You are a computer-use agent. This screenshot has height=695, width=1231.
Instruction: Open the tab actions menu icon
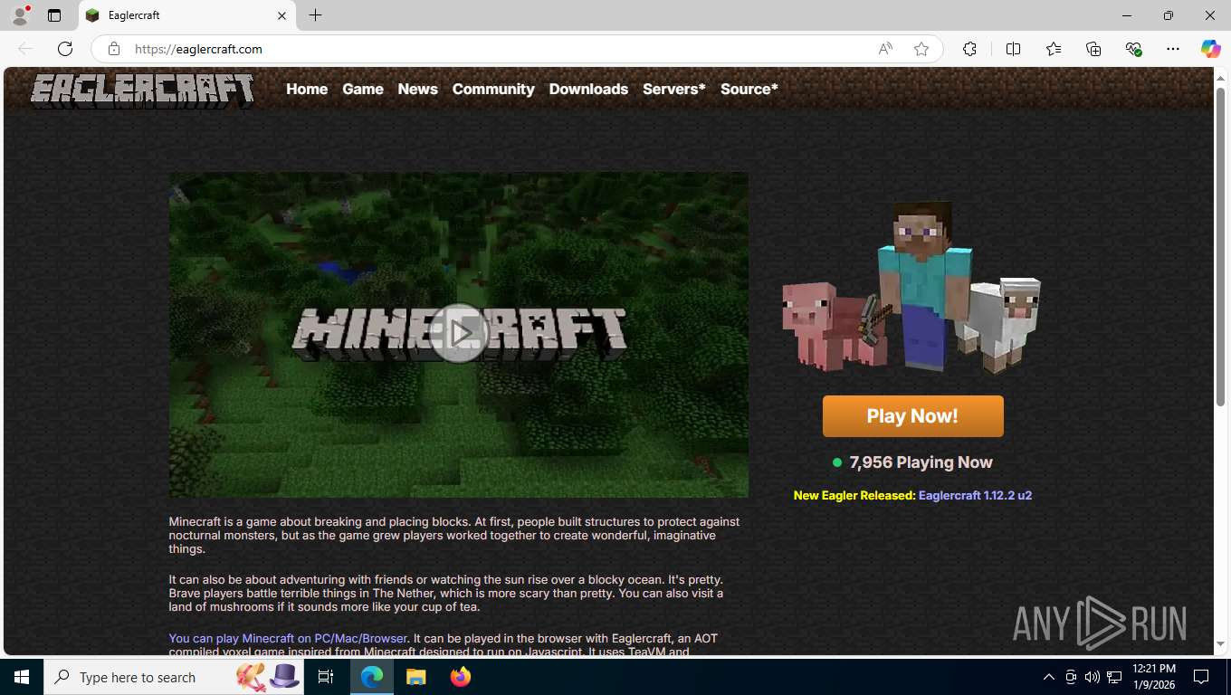[54, 15]
